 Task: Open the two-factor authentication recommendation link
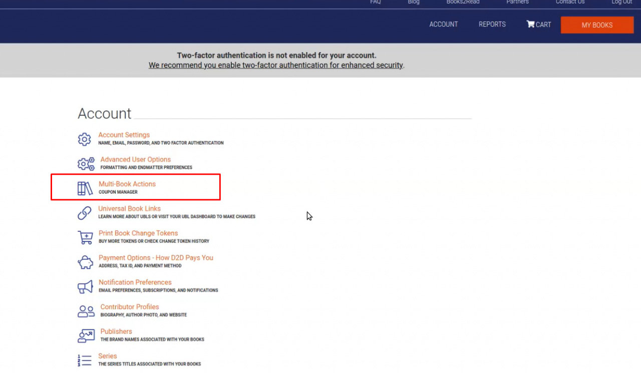(x=275, y=65)
